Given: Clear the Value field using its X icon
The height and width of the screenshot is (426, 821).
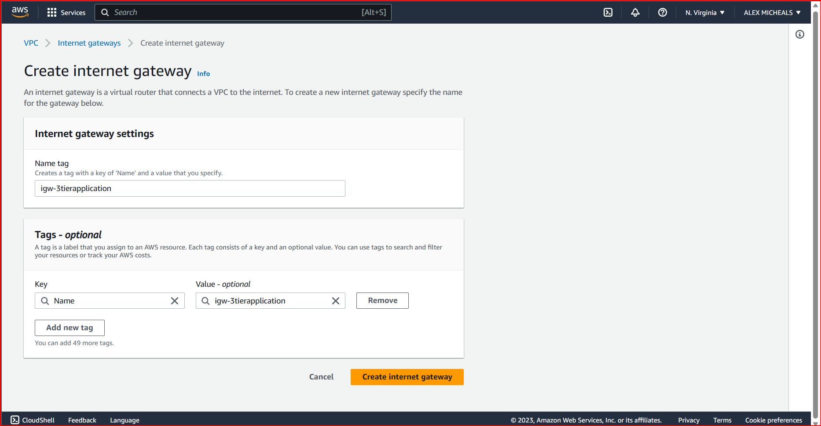Looking at the screenshot, I should pos(336,300).
